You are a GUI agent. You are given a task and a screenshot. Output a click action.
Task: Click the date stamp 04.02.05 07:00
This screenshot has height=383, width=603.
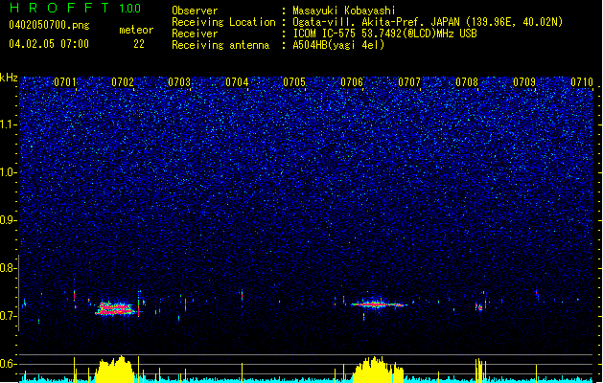49,44
